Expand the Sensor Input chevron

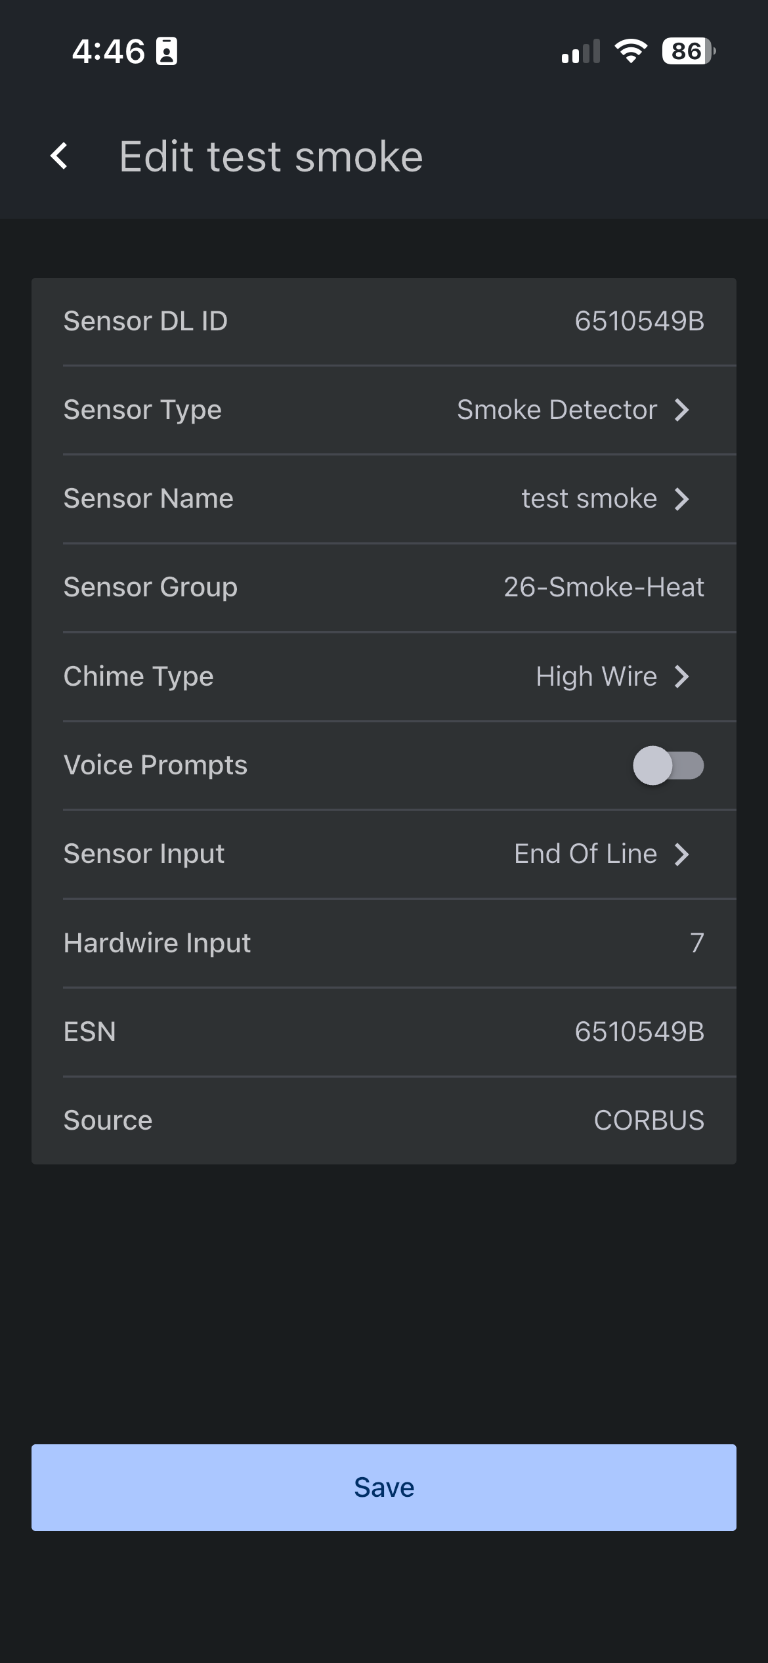pos(683,854)
